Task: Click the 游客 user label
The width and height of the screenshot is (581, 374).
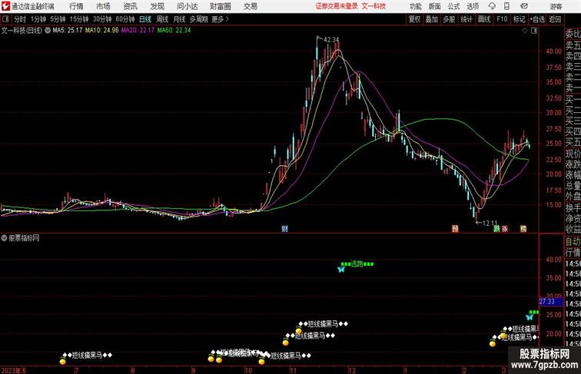Action: point(556,6)
